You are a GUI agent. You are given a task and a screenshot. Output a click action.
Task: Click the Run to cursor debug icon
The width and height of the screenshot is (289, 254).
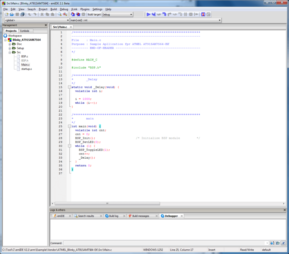pos(153,14)
